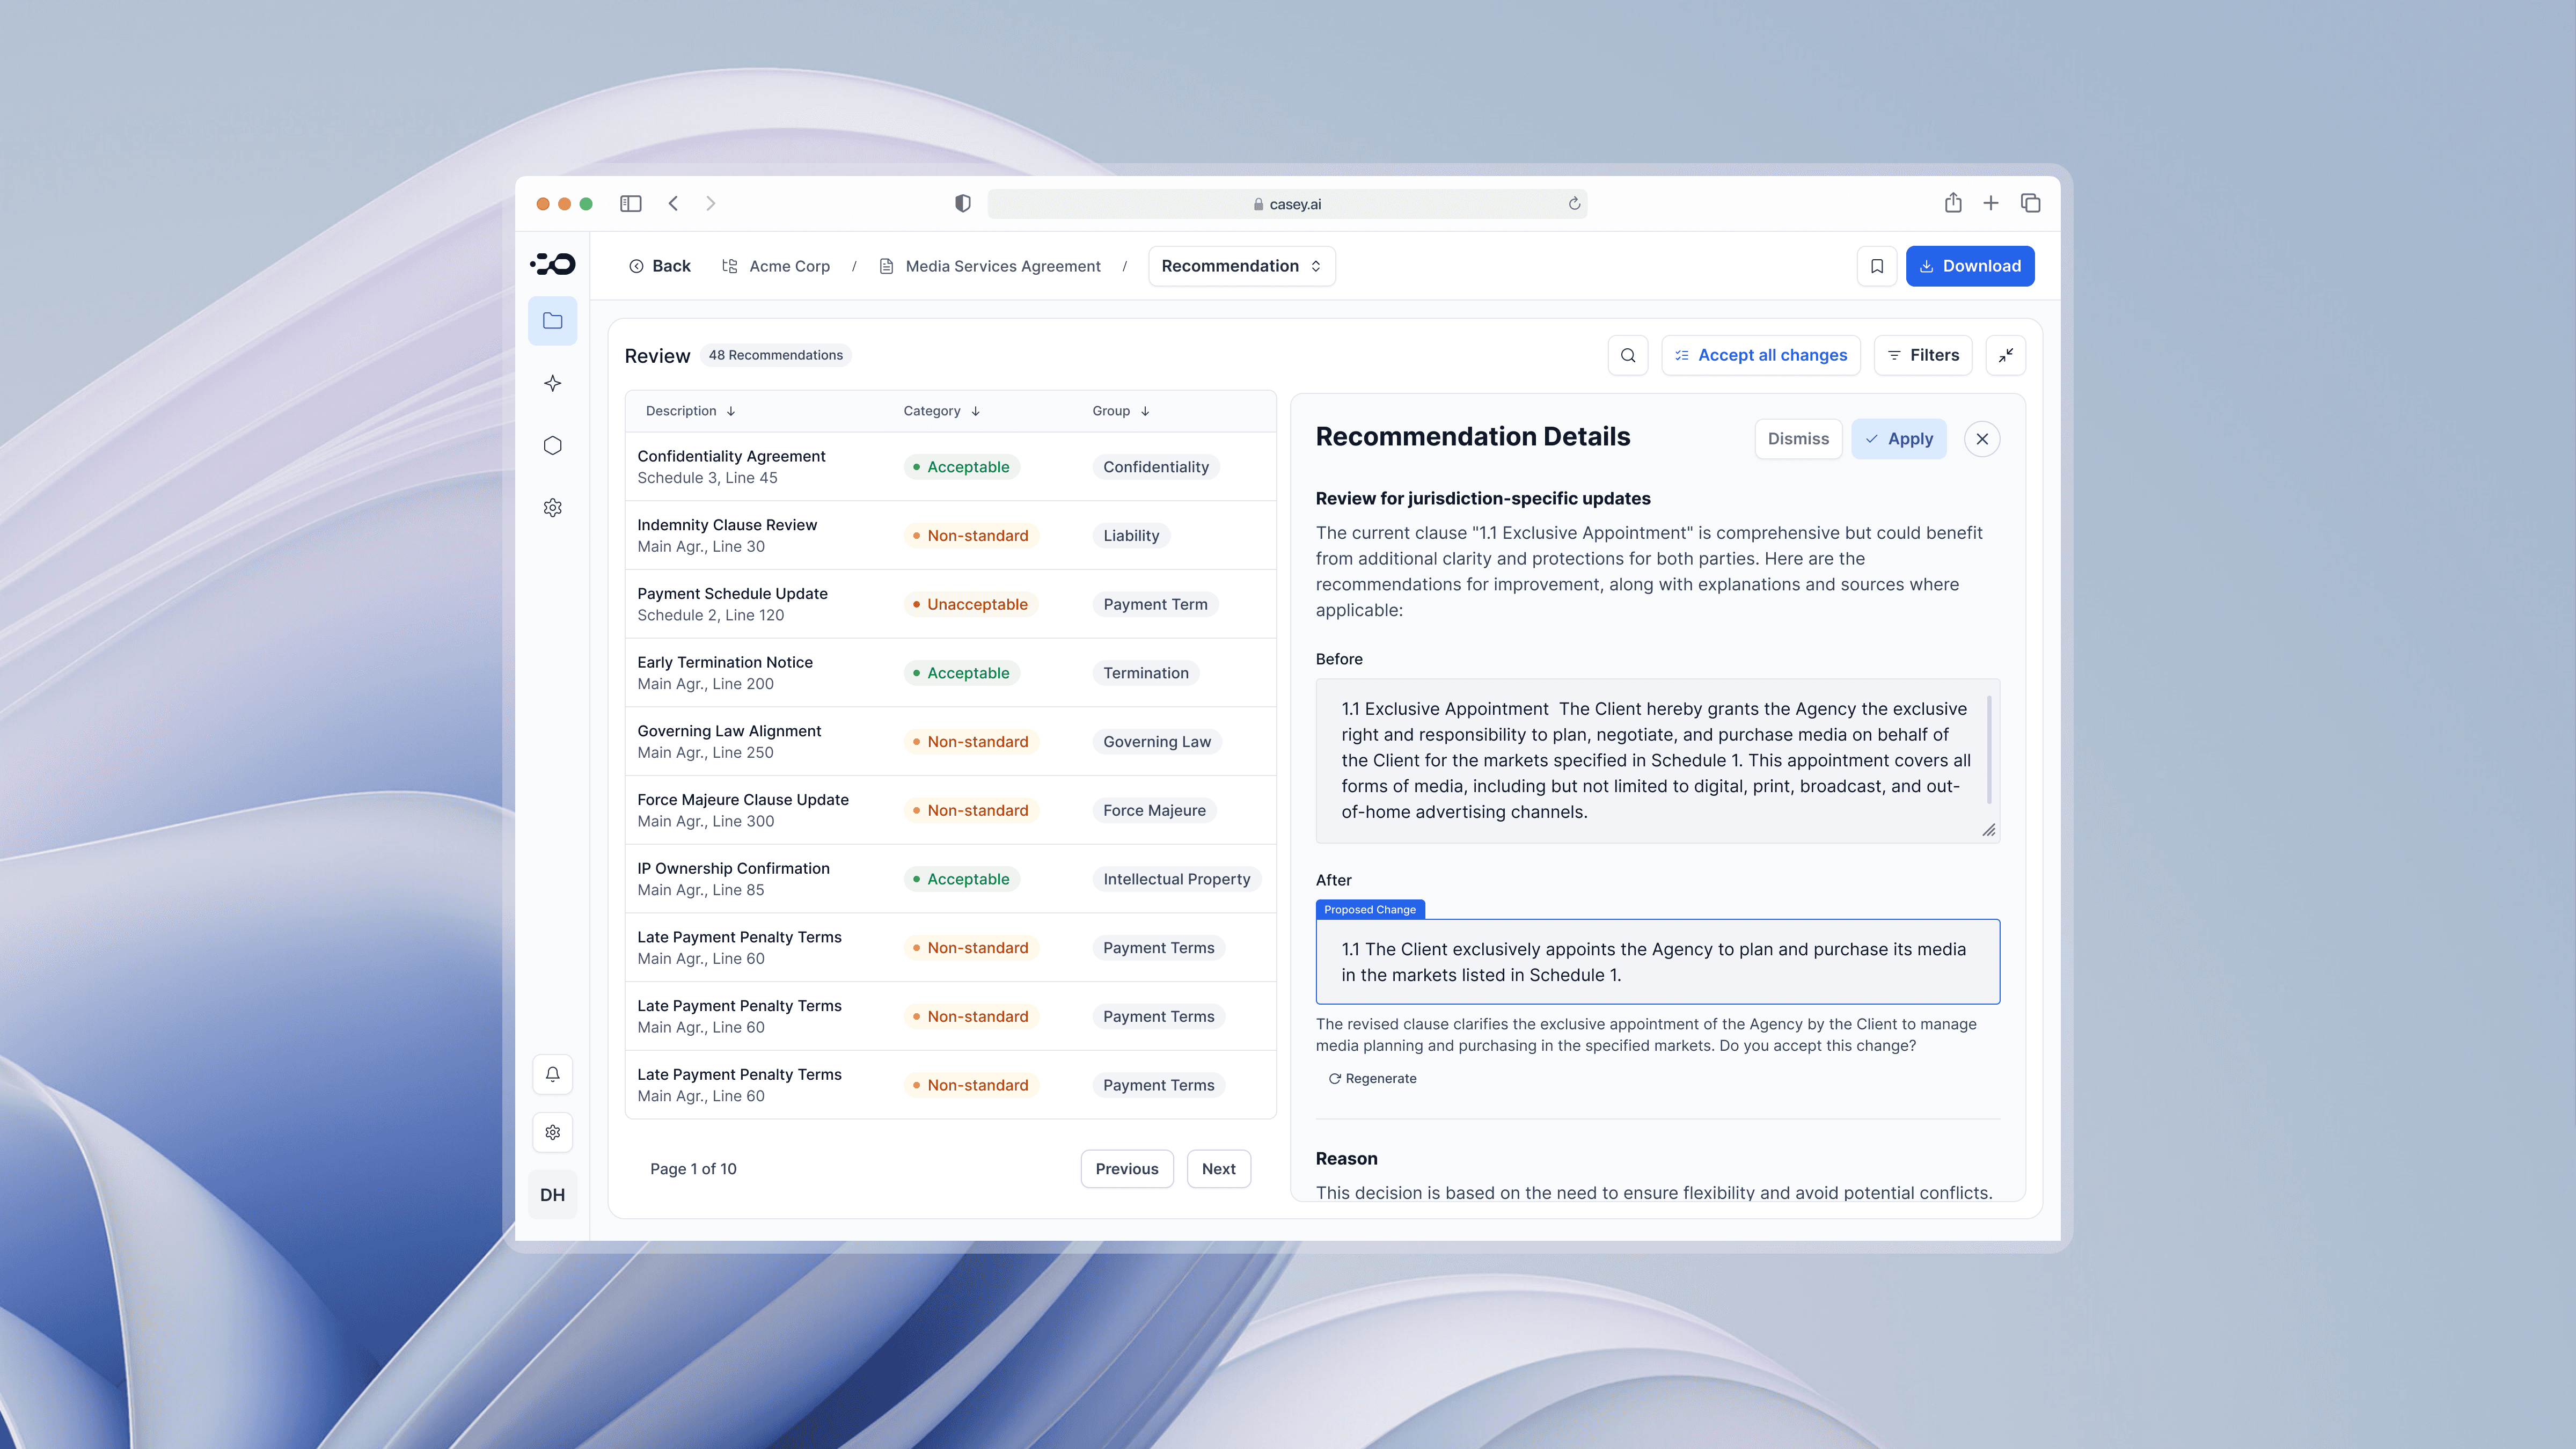Image resolution: width=2576 pixels, height=1449 pixels.
Task: Click the Accept all changes button
Action: 1760,355
